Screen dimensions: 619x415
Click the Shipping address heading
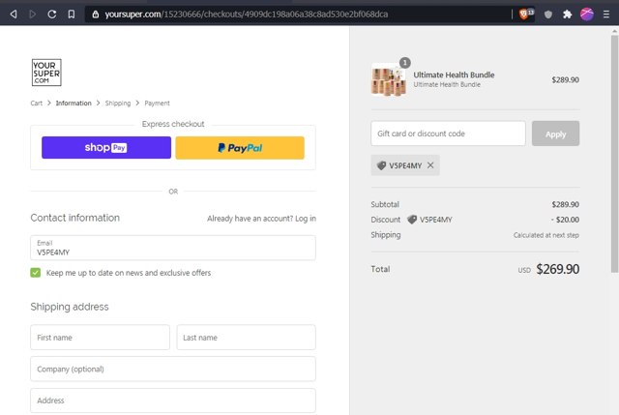point(70,307)
